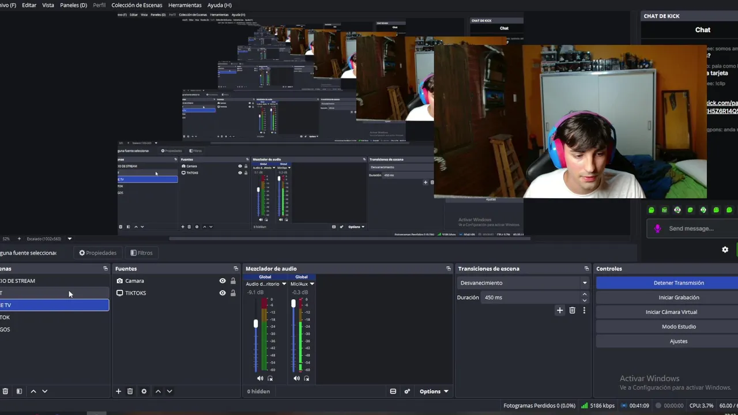This screenshot has width=738, height=415.
Task: Start Iniciar Cámara Virtual
Action: 679,312
